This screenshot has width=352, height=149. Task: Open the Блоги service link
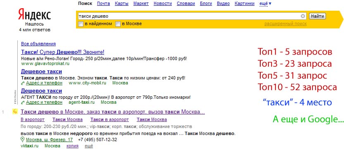click(x=206, y=3)
